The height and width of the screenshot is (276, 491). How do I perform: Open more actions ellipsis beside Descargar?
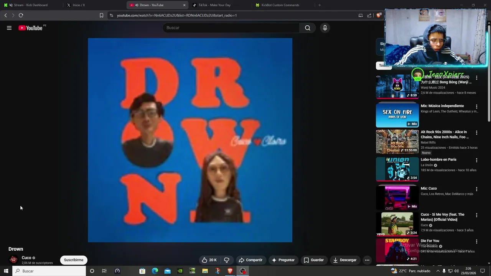coord(367,260)
